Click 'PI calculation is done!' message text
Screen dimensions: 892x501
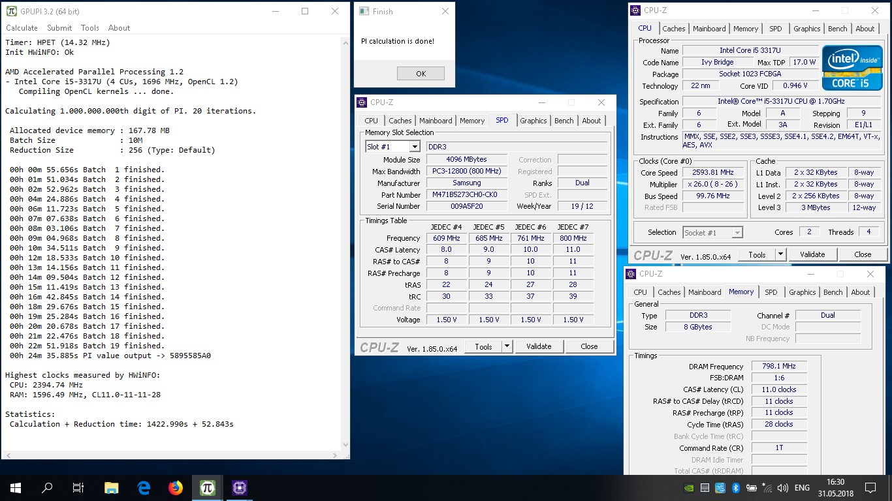click(x=397, y=41)
